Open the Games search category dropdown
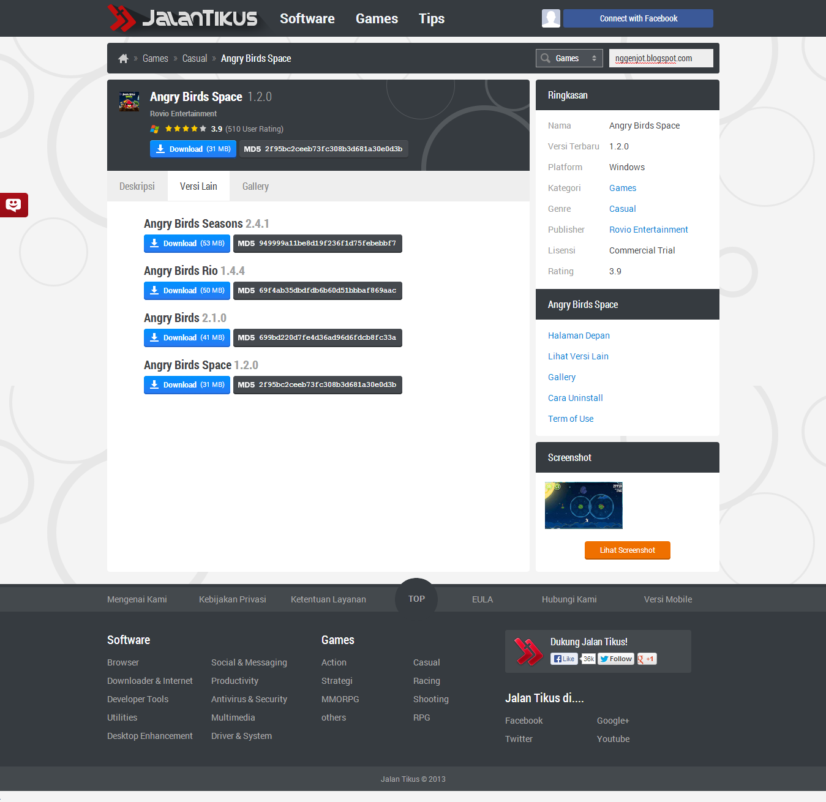The width and height of the screenshot is (826, 802). coord(569,58)
